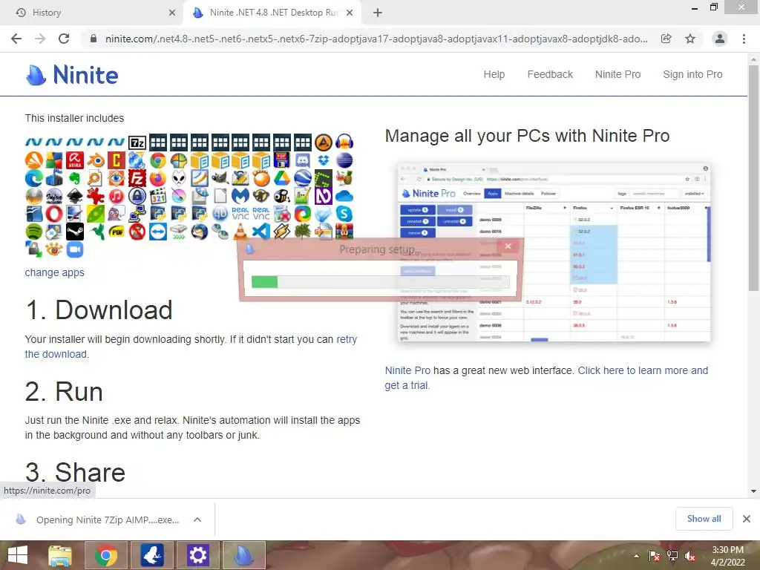Click the Firefox icon
760x570 pixels.
(x=158, y=178)
